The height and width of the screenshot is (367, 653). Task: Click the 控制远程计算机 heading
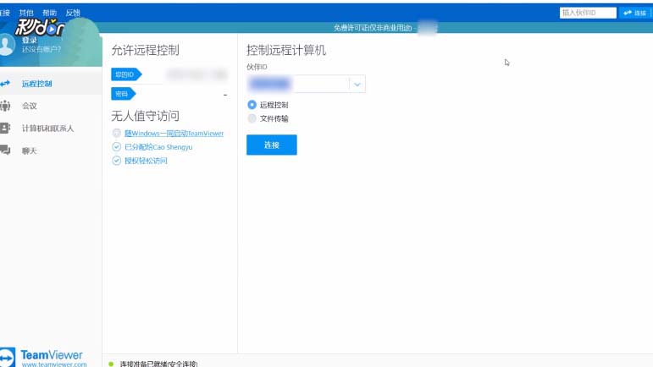[285, 50]
